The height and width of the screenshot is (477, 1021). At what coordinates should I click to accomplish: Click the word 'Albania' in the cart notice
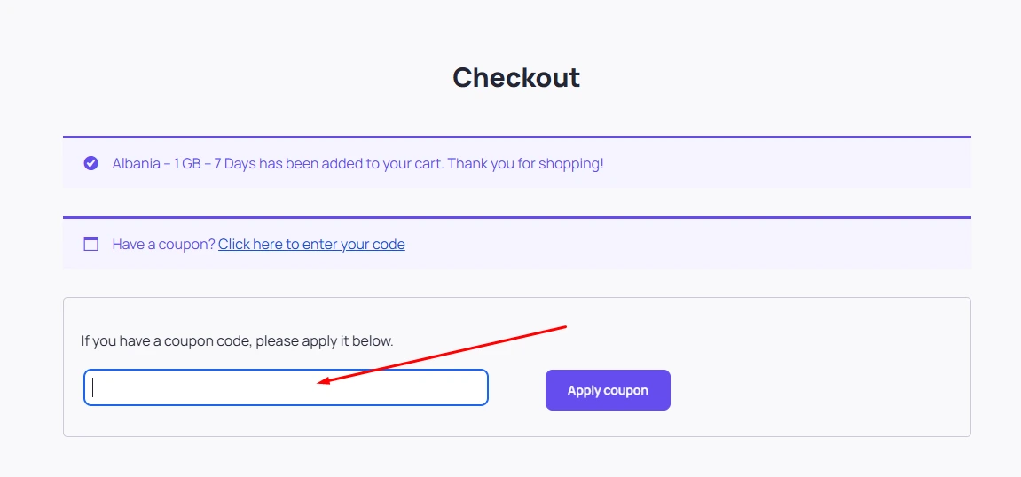pos(136,164)
